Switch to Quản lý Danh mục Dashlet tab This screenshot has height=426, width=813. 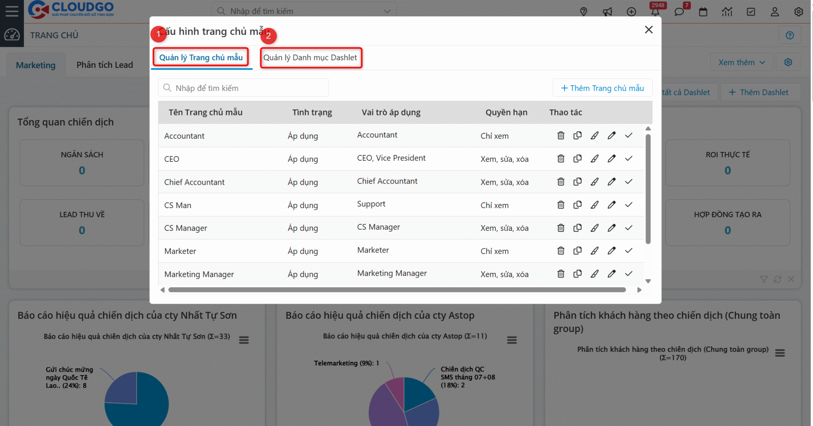(310, 58)
